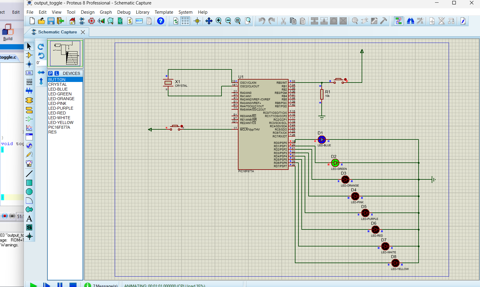
Task: Click the PIC16F877A microcontroller U1
Action: pyautogui.click(x=263, y=124)
